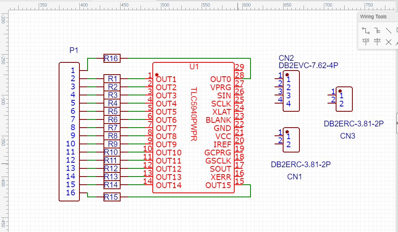Select resistor R7 on the schematic
398x232 pixels.
112,127
